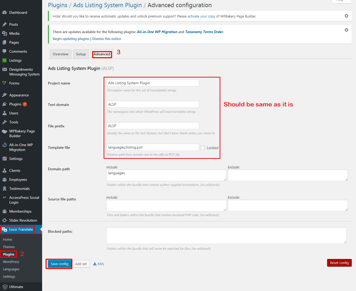Select the Advanced tab
The image size is (356, 291).
102,54
